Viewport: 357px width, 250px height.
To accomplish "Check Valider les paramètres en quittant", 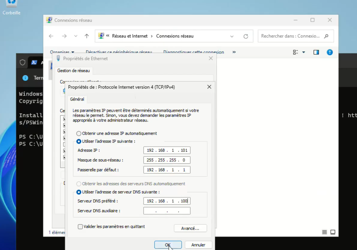I will click(80, 227).
